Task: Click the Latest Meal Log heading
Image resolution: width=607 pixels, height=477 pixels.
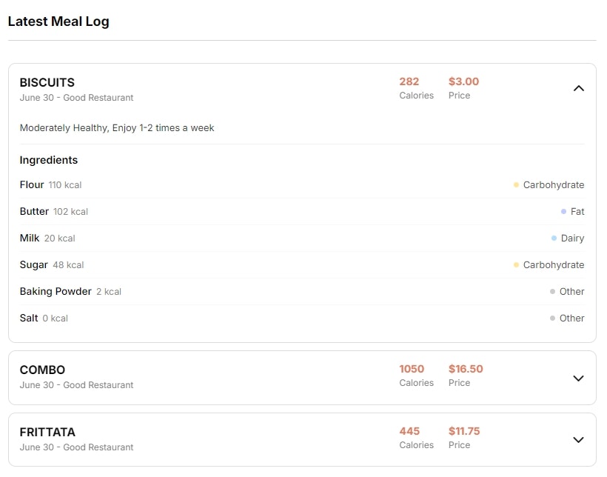Action: [58, 21]
